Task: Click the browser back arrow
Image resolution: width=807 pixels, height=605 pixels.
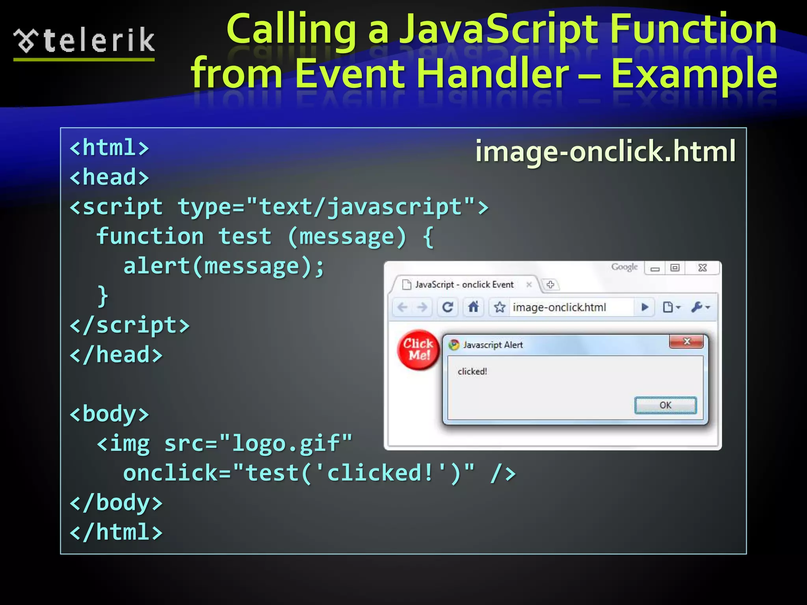Action: [402, 307]
